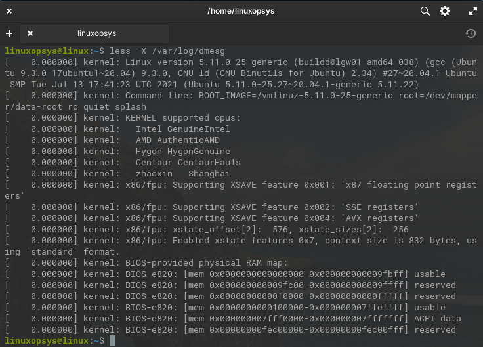Click the fec00000 reserved memory line
Viewport: 483px width, 347px height.
pyautogui.click(x=230, y=330)
